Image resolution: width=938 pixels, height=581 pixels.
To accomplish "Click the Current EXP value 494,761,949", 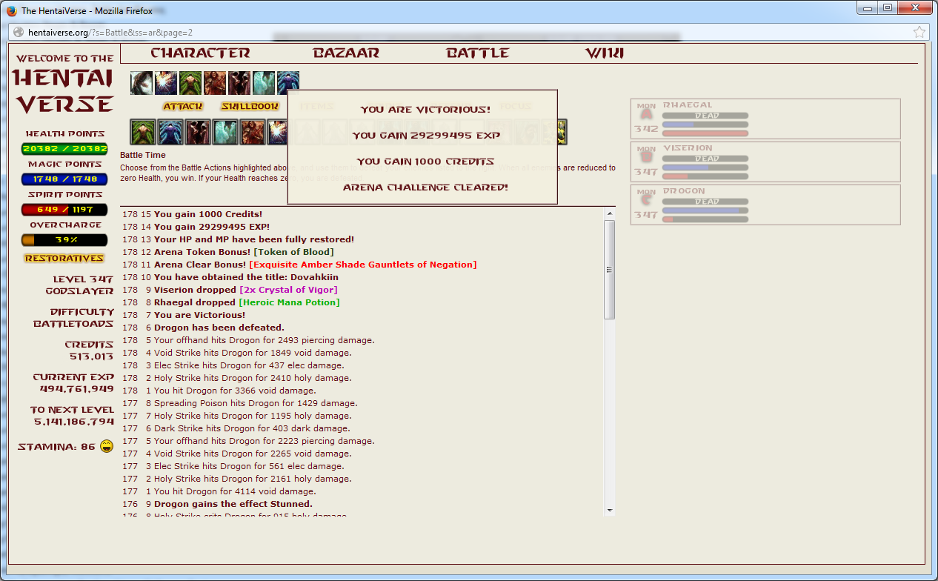I will [77, 389].
